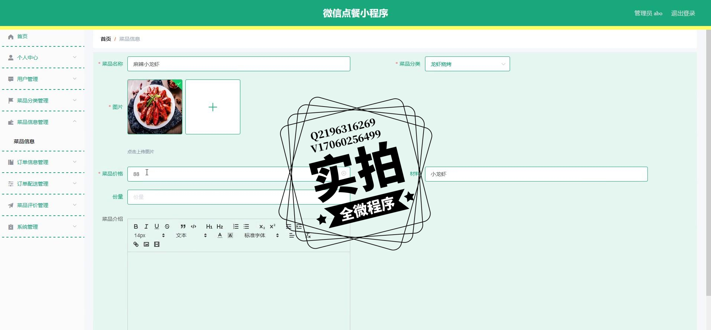Click the 份量 input field
This screenshot has width=711, height=330.
(238, 197)
